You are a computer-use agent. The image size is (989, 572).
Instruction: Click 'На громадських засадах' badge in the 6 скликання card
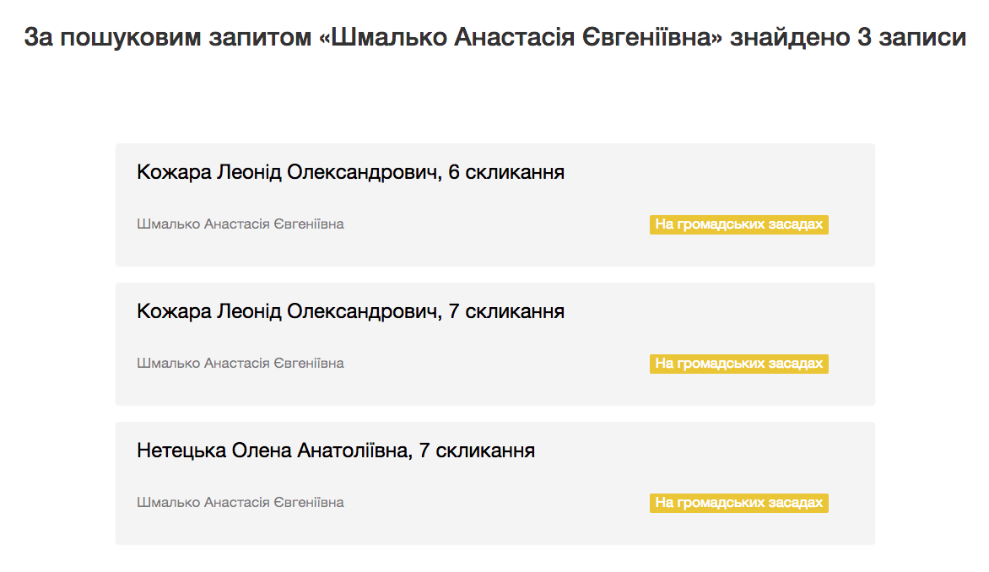[738, 224]
